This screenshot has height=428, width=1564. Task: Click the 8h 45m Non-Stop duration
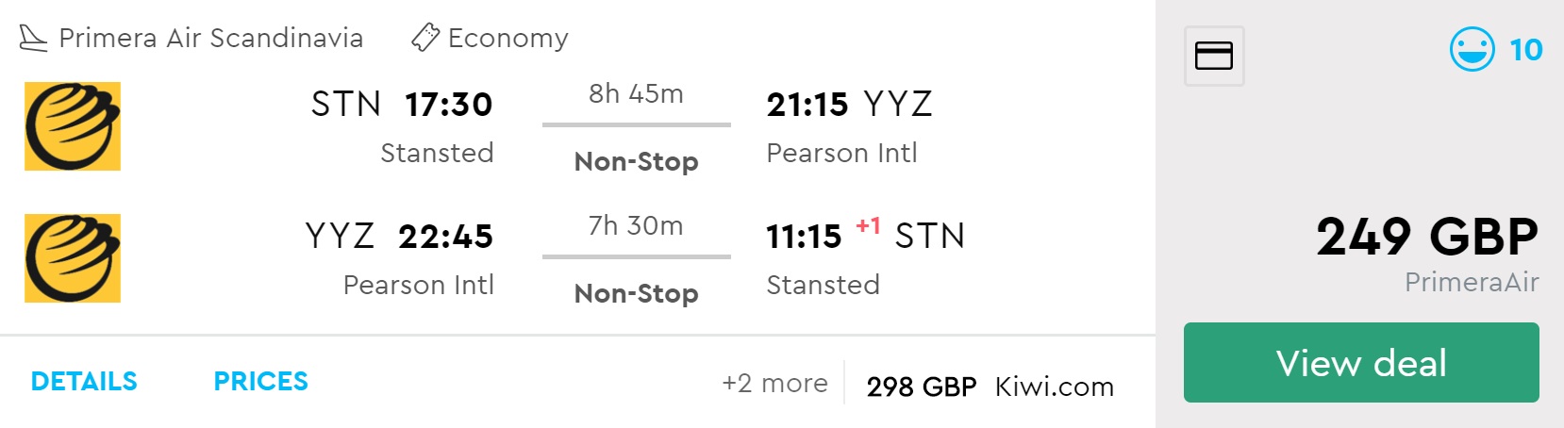point(636,127)
